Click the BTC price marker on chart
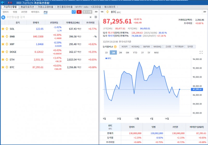Viewport: 208px width, 145px height. point(197,89)
